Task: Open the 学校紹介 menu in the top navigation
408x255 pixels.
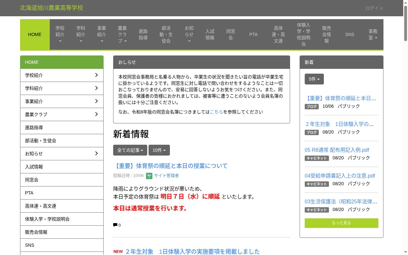Action: point(60,34)
